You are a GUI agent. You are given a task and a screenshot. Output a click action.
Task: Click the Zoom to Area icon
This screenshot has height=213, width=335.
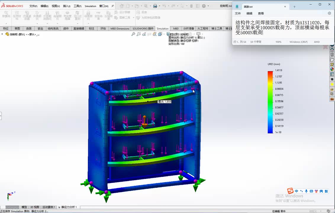pyautogui.click(x=138, y=34)
